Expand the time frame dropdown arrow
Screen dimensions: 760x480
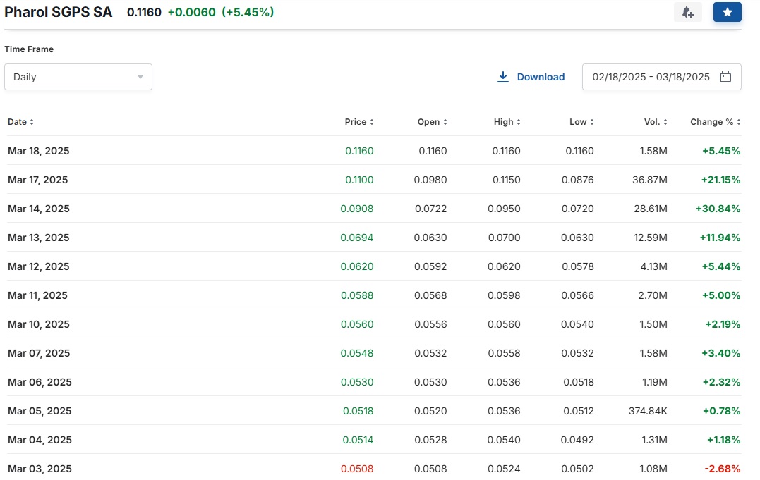pos(140,77)
